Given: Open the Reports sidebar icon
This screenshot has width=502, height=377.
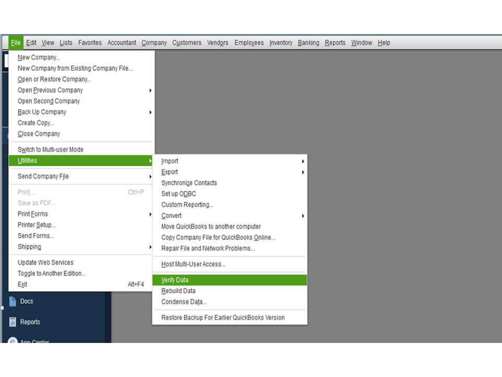Looking at the screenshot, I should (13, 322).
